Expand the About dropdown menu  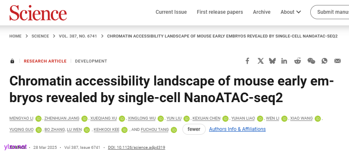pyautogui.click(x=291, y=12)
